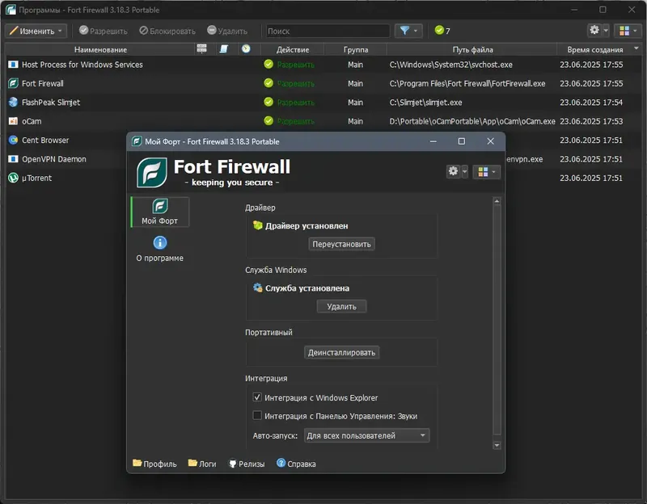Open the filter funnel dropdown

(408, 31)
